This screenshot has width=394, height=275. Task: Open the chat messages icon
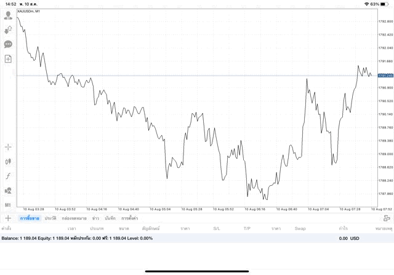(x=8, y=44)
